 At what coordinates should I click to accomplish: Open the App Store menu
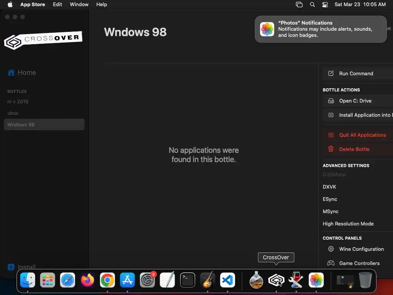[33, 5]
